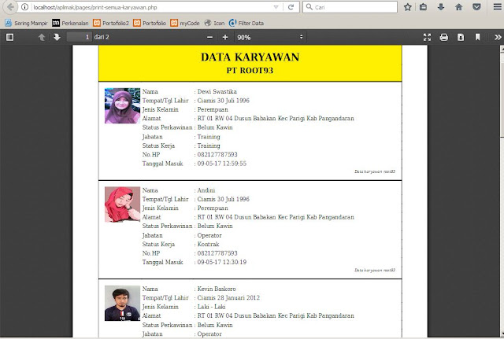Bookmark this page with the star icon
This screenshot has height=339, width=504.
[408, 7]
